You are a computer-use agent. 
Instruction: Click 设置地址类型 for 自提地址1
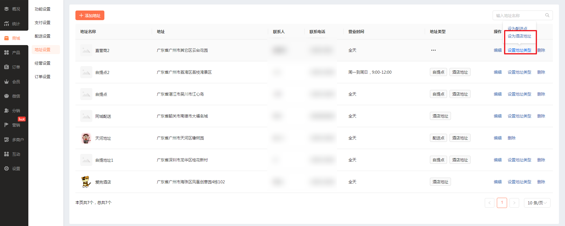(519, 160)
